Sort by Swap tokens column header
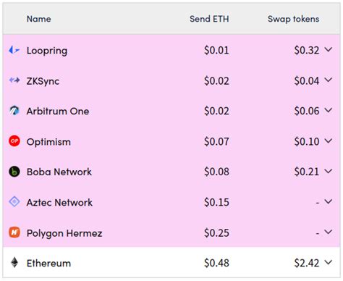This screenshot has height=281, width=343. point(293,19)
